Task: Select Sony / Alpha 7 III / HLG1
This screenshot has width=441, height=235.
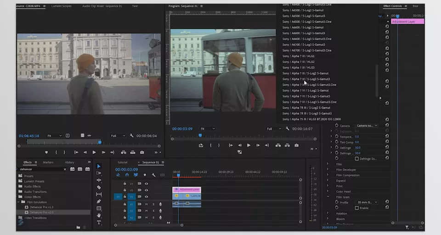Action: pos(299,56)
